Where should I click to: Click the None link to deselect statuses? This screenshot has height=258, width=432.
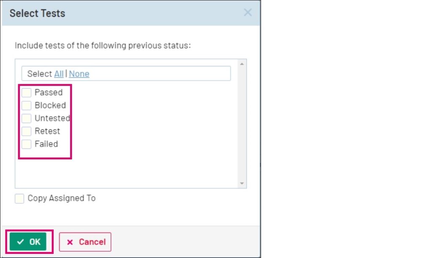pyautogui.click(x=79, y=74)
